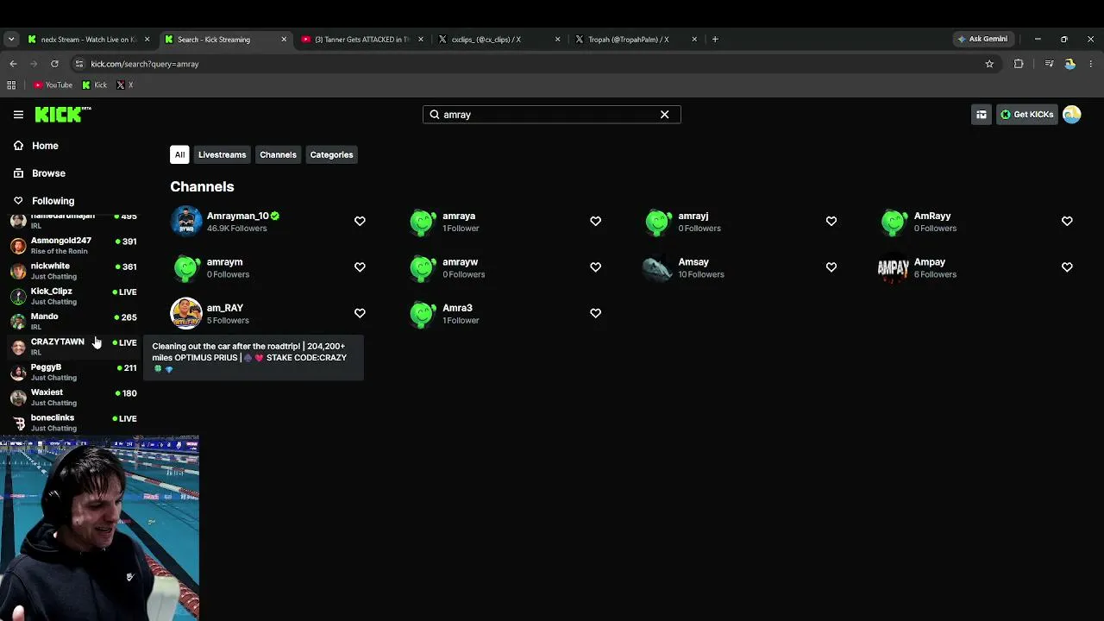Open the Kick bookmark
The height and width of the screenshot is (621, 1104).
pyautogui.click(x=95, y=85)
